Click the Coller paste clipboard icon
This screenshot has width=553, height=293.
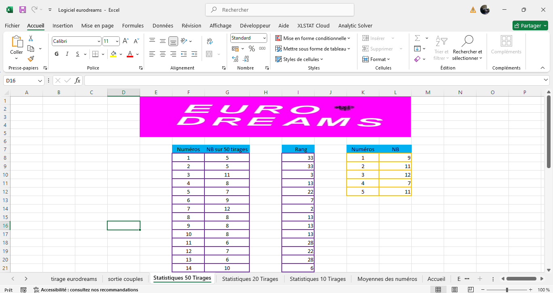(17, 42)
